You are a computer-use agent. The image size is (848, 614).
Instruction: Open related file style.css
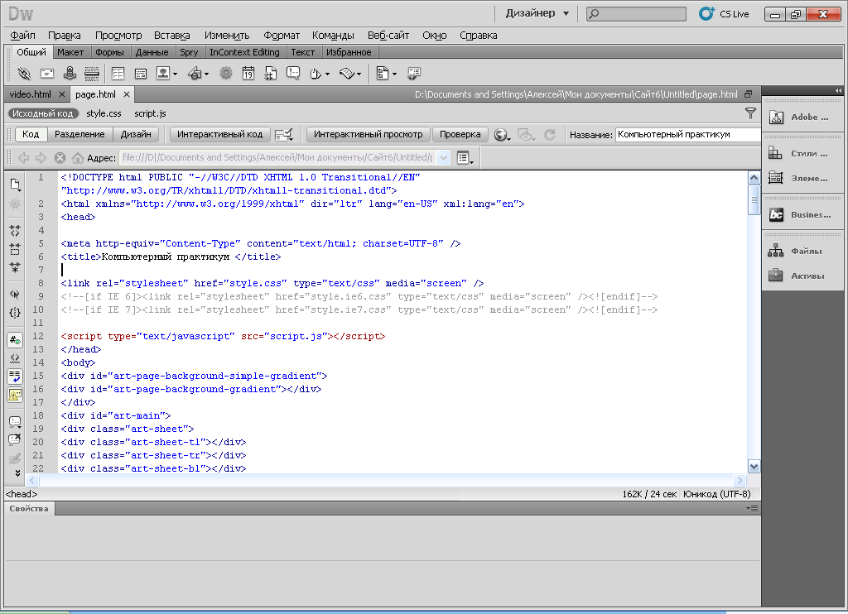(x=104, y=113)
